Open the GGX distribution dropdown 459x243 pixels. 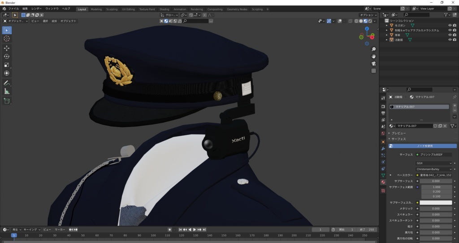[x=433, y=163]
